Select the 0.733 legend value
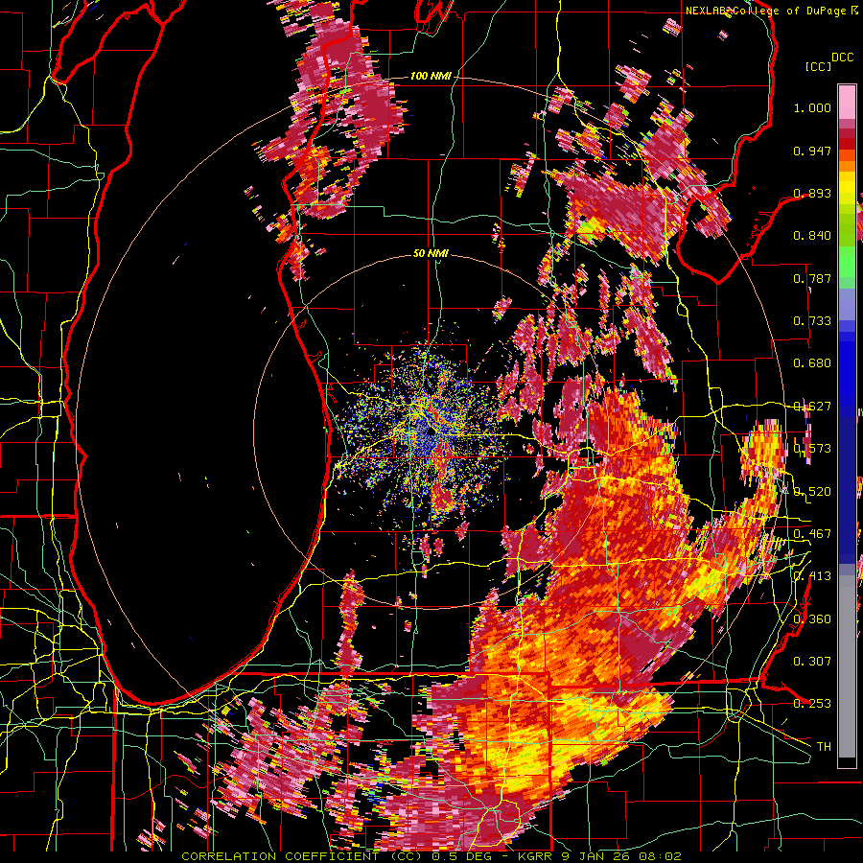 [812, 321]
